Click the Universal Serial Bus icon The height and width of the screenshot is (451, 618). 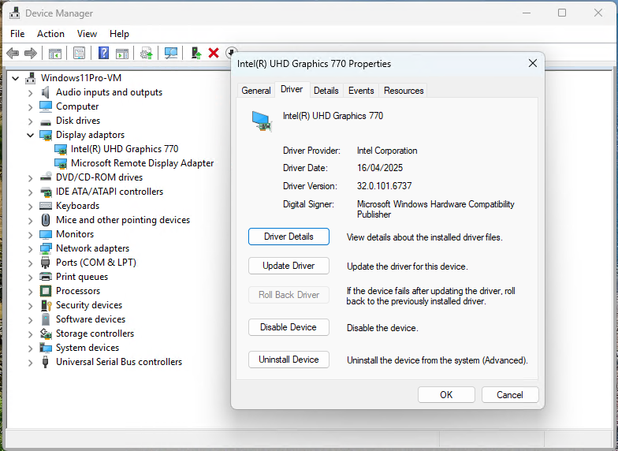(46, 362)
